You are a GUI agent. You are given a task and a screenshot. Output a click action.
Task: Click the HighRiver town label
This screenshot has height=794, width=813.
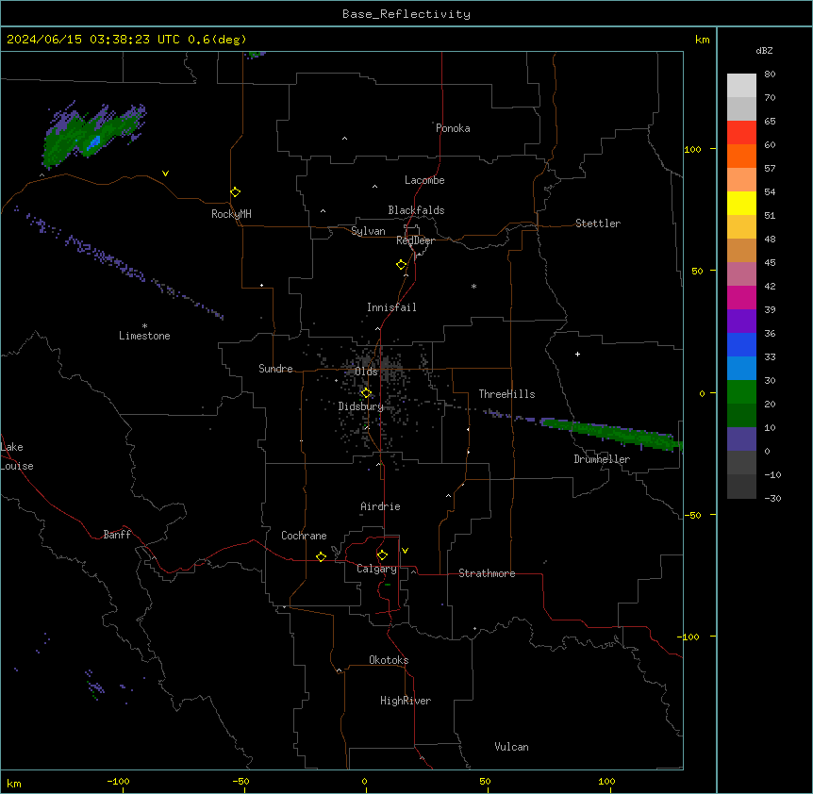406,701
